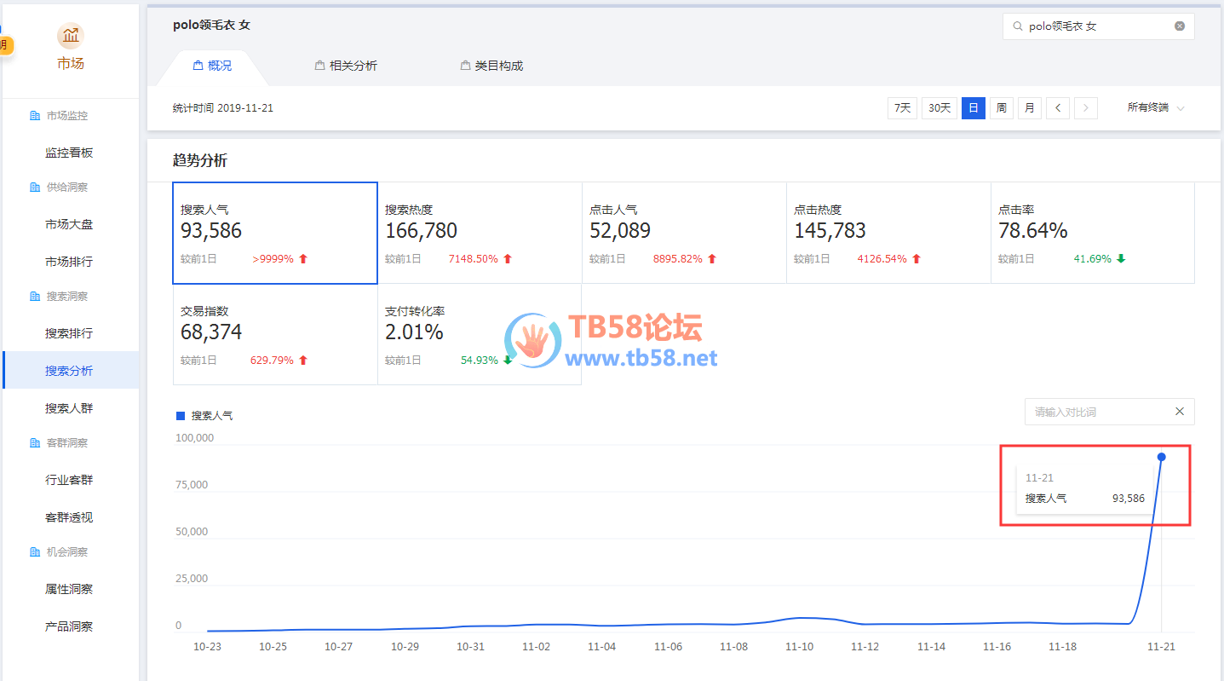Select the 30天 time range button
1224x681 pixels.
940,108
